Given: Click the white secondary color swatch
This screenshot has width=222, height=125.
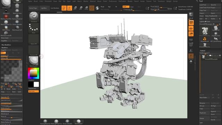Looking at the screenshot, I should tap(36, 84).
